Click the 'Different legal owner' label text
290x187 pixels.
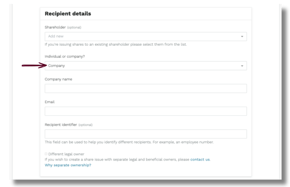tap(67, 154)
